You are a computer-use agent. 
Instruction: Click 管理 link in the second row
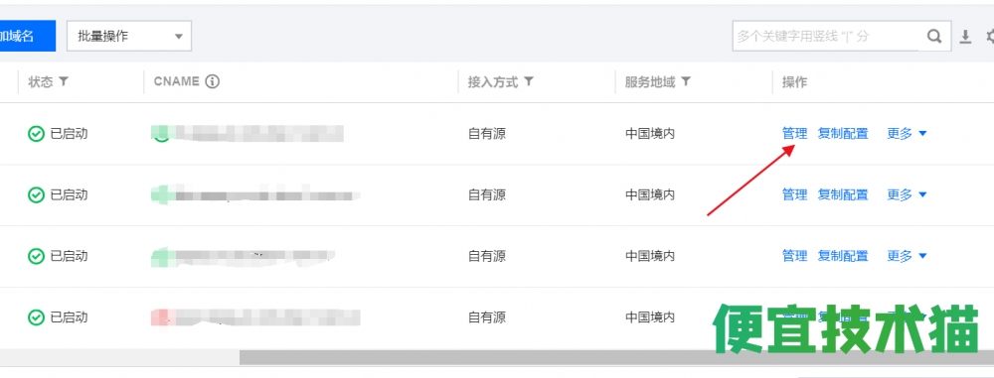794,194
